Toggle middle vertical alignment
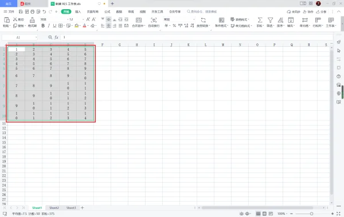Screen dimensions: 344x217 108,19
